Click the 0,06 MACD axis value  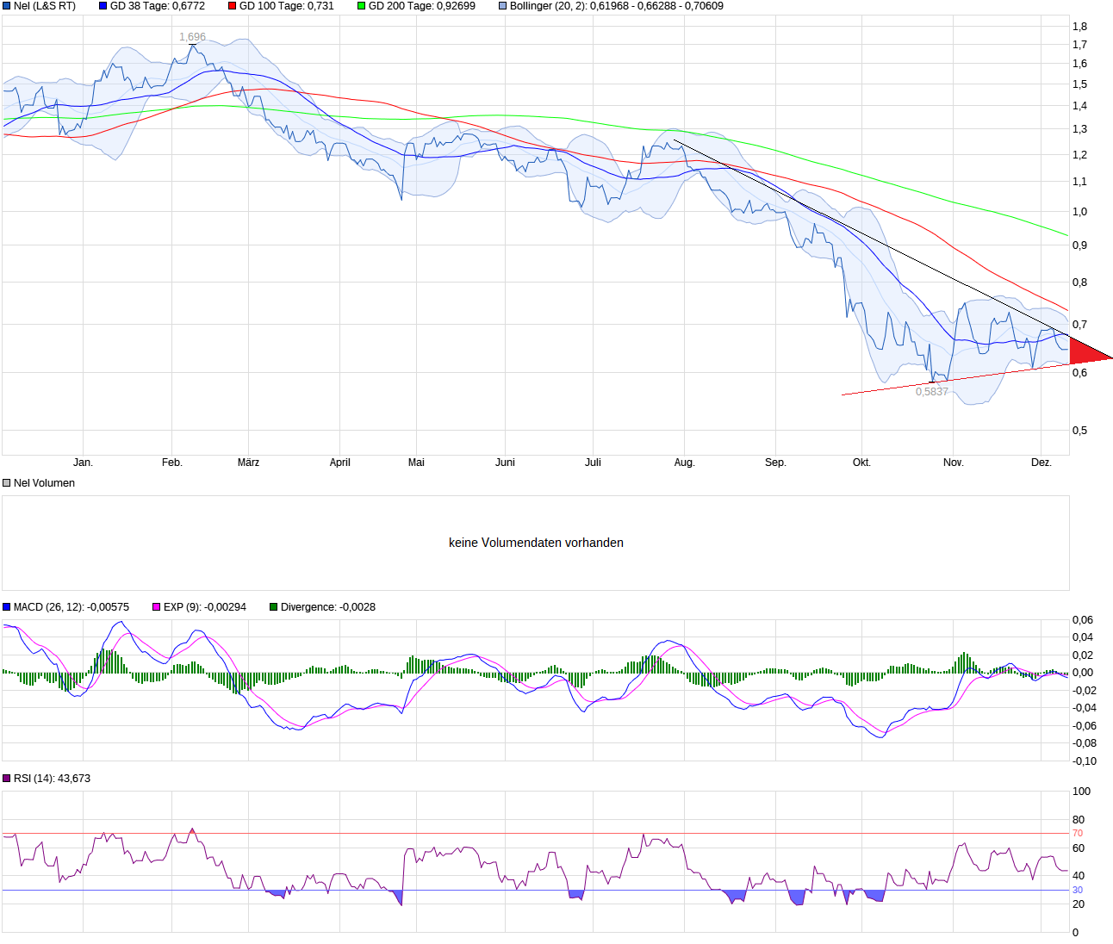(1083, 620)
